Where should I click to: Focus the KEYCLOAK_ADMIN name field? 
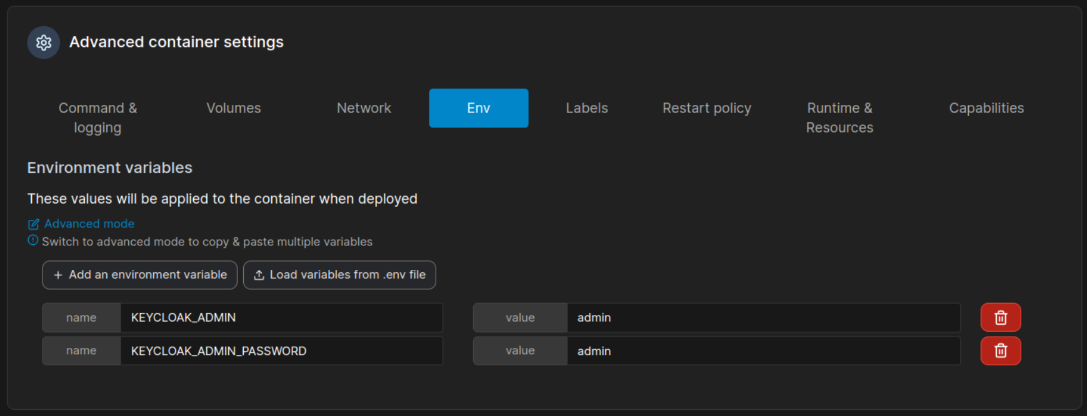[281, 317]
